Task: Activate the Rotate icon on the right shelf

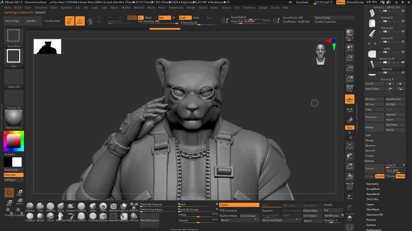Action: [349, 176]
